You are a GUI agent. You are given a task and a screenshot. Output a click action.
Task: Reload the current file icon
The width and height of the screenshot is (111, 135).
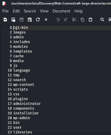tap(38, 20)
